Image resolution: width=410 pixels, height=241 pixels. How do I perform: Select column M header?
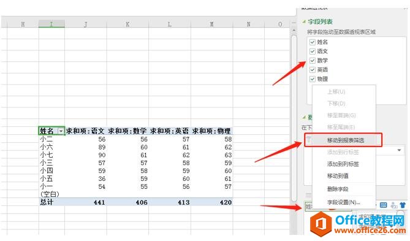pyautogui.click(x=212, y=24)
